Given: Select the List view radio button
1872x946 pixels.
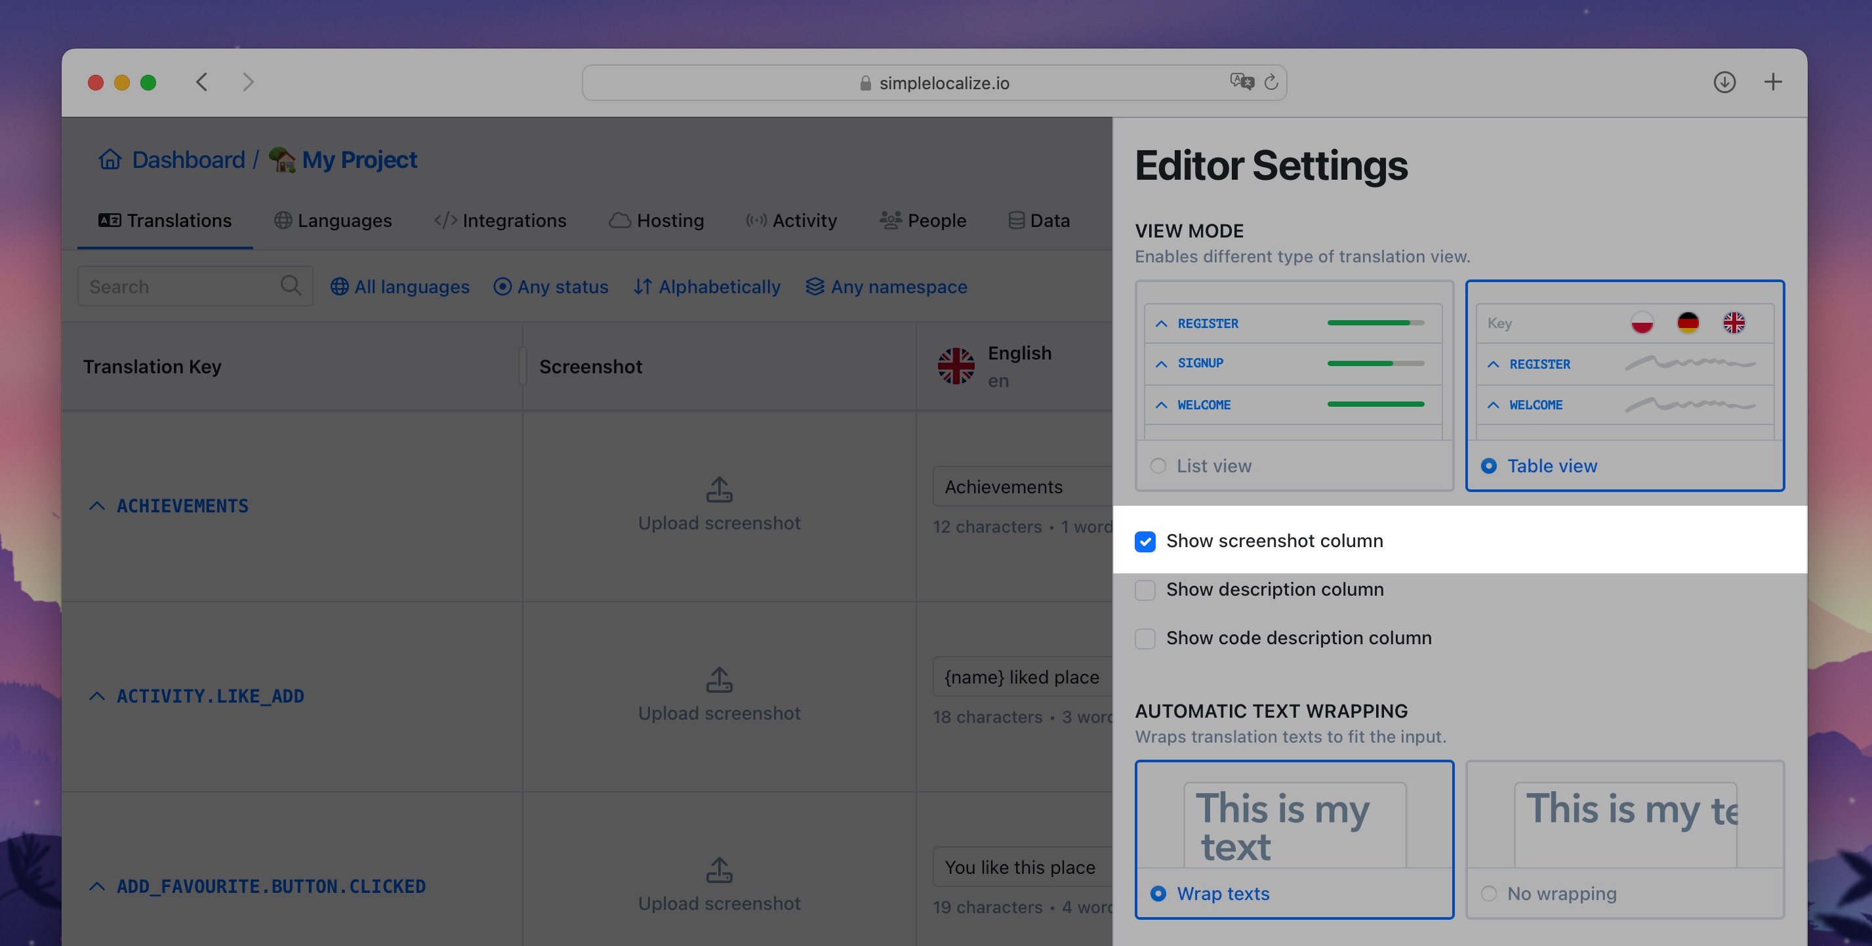Looking at the screenshot, I should coord(1158,466).
